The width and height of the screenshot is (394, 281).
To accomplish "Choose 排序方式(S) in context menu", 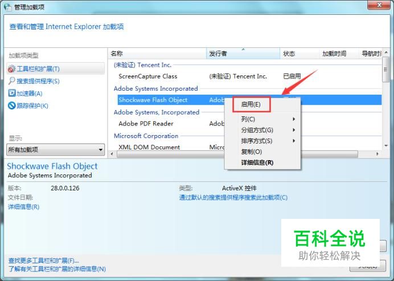I will [x=262, y=141].
